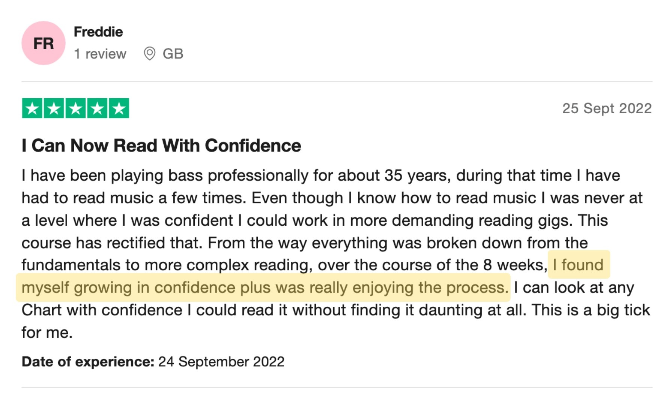Click the 25 Sept 2022 review date
The height and width of the screenshot is (405, 669).
click(607, 108)
